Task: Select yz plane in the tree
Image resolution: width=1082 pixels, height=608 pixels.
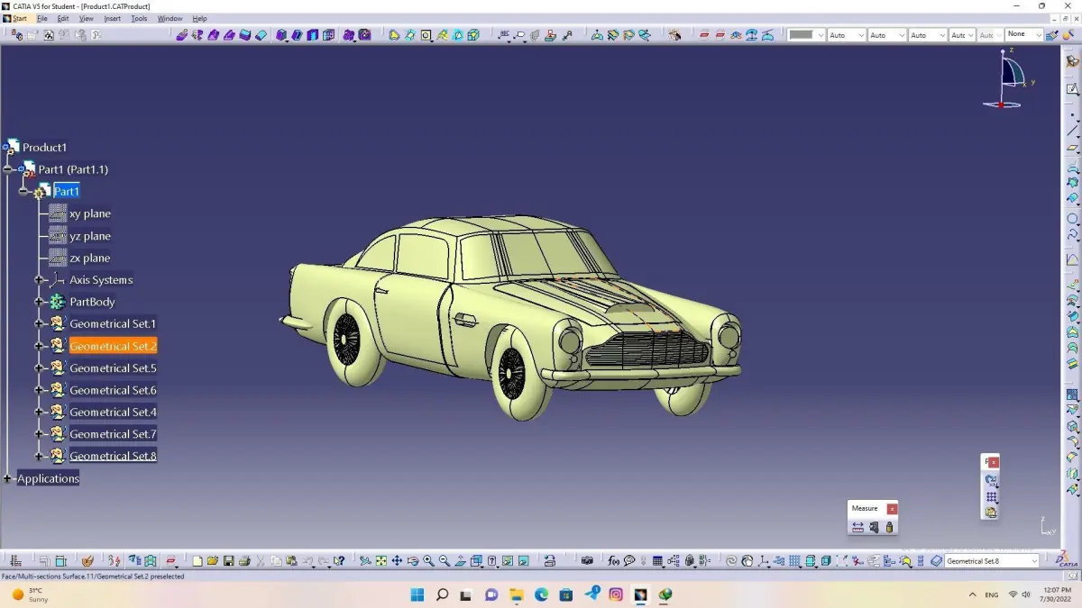Action: click(x=90, y=236)
